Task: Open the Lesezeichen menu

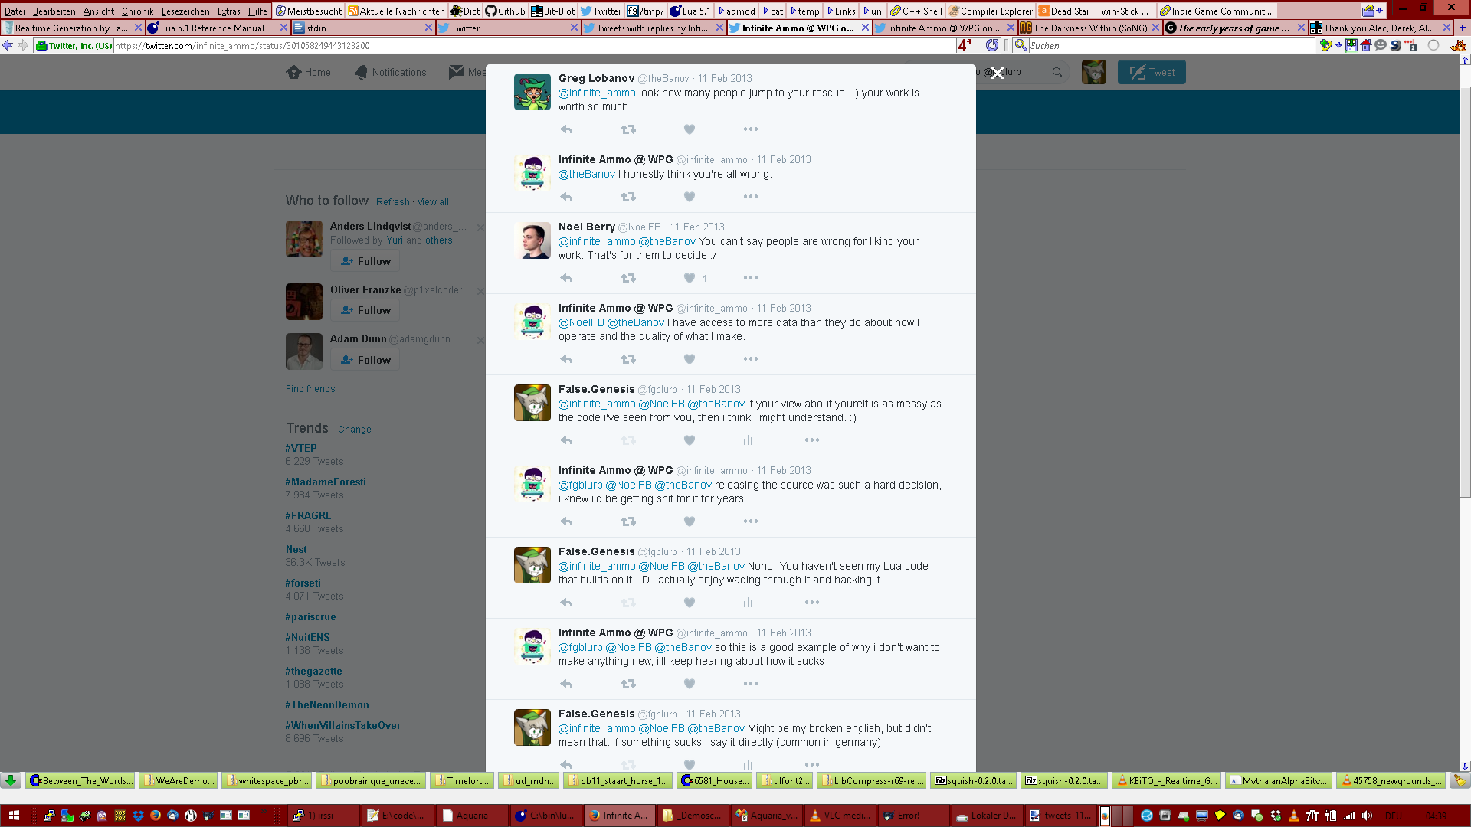Action: pos(185,11)
